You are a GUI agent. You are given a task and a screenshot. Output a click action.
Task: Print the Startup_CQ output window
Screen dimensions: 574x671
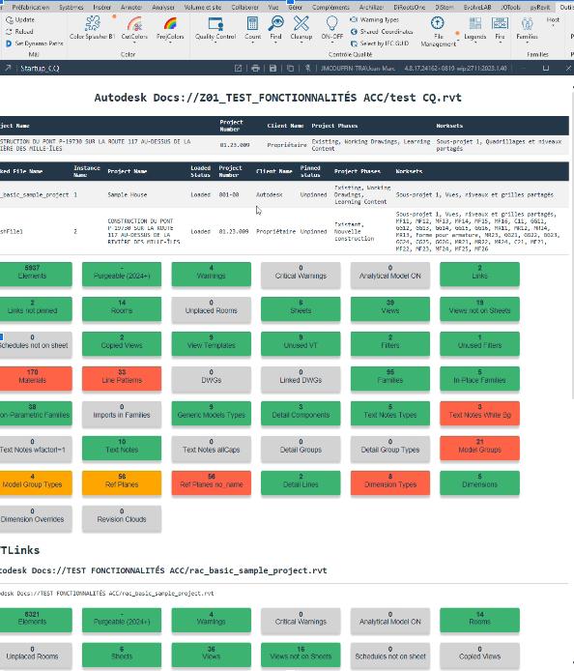(255, 68)
